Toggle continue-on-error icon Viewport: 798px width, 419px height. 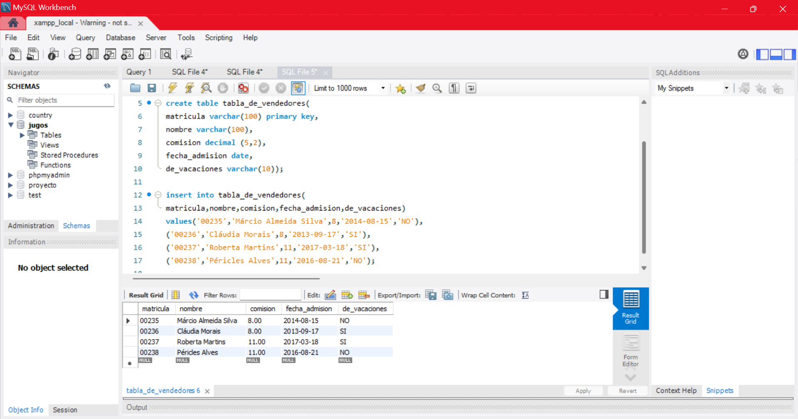coord(244,88)
